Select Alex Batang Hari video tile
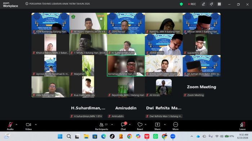 click(x=50, y=87)
